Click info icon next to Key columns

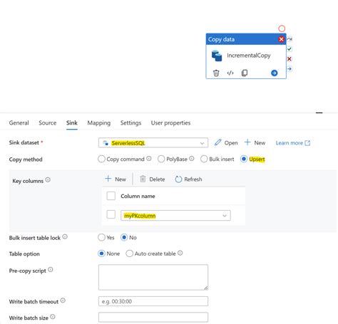[48, 179]
